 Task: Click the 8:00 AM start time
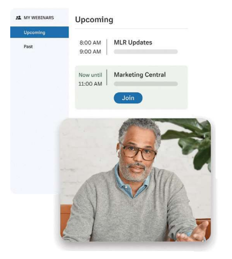pos(90,43)
